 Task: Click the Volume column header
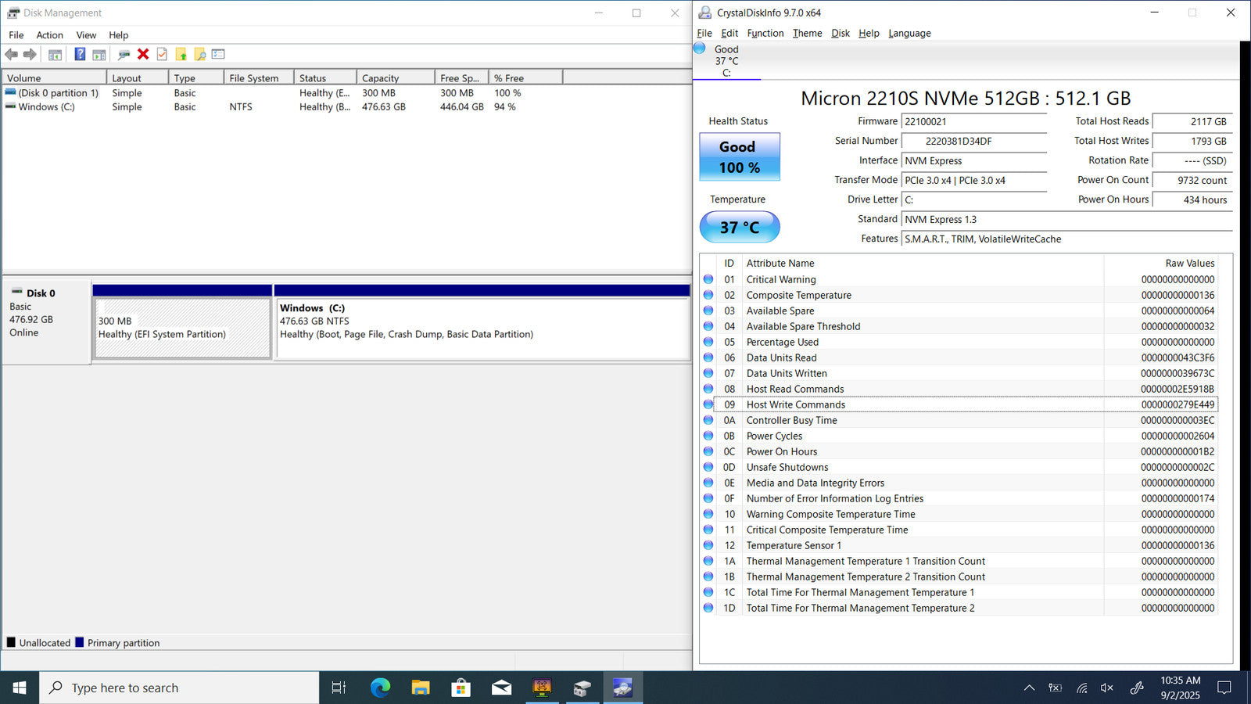[54, 77]
